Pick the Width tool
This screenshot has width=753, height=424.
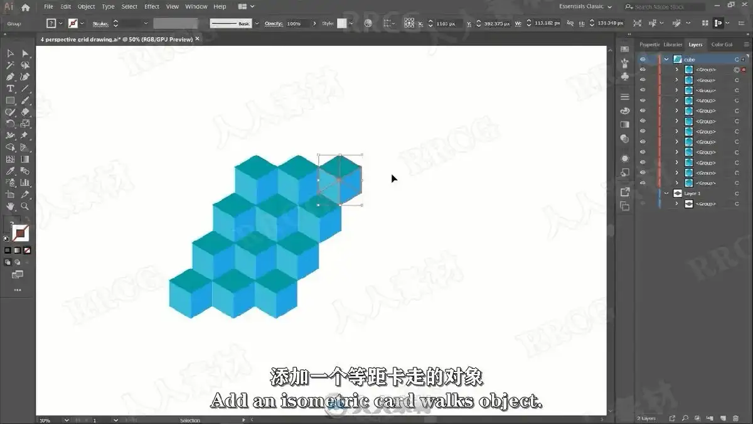(10, 136)
